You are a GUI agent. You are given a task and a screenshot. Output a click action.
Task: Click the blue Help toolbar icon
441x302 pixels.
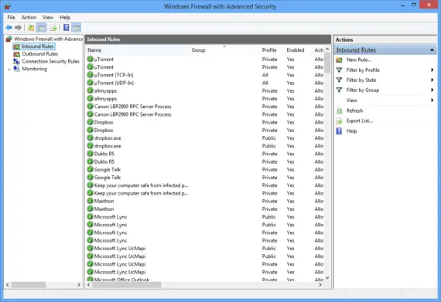pyautogui.click(x=66, y=28)
